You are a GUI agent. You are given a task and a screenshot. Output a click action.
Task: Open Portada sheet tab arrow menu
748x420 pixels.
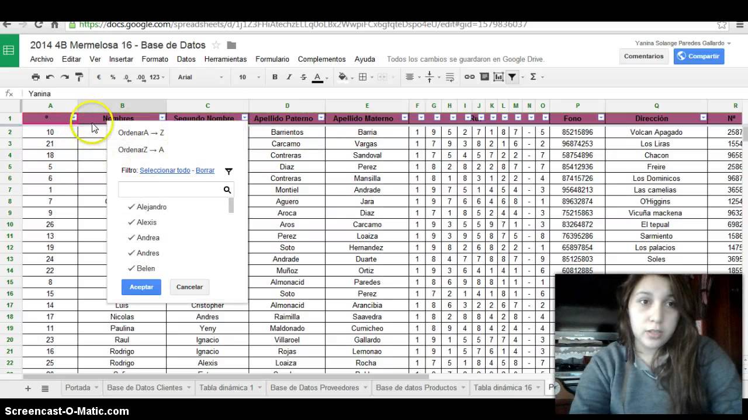[x=96, y=388]
